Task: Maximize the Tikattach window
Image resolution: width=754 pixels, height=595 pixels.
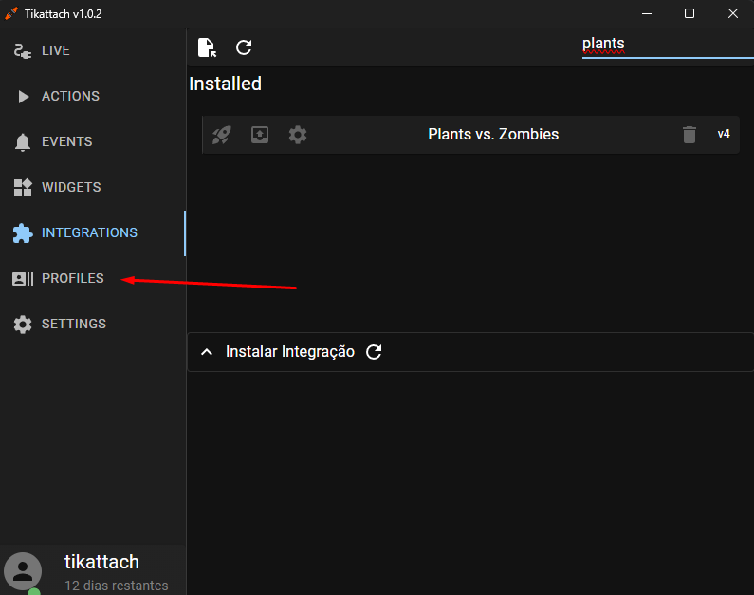Action: pyautogui.click(x=690, y=13)
